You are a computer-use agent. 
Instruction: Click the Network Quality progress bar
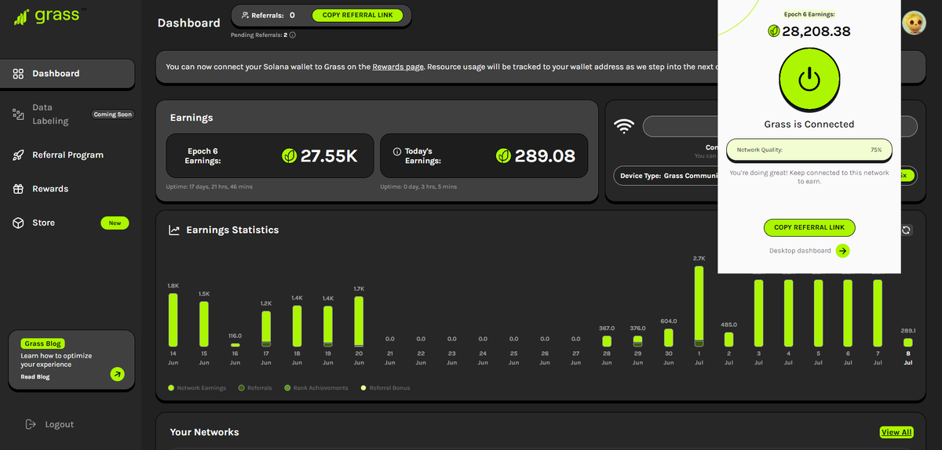point(809,150)
